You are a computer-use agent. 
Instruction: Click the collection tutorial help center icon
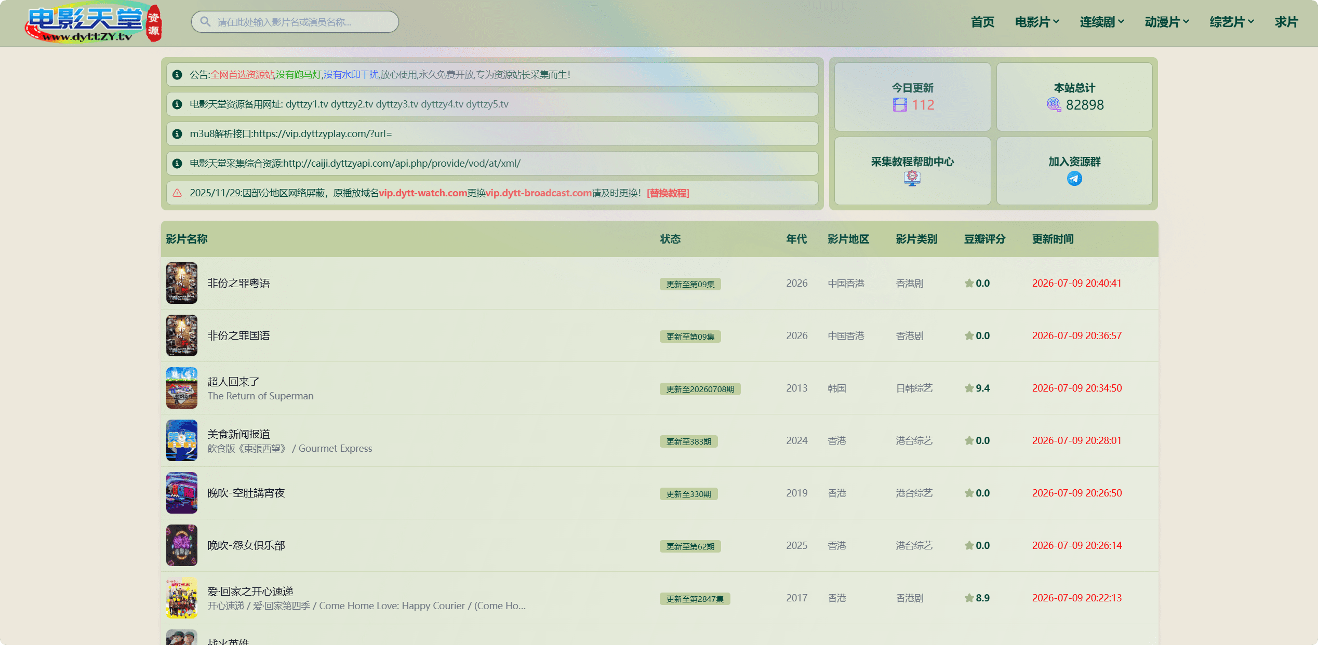[x=912, y=178]
